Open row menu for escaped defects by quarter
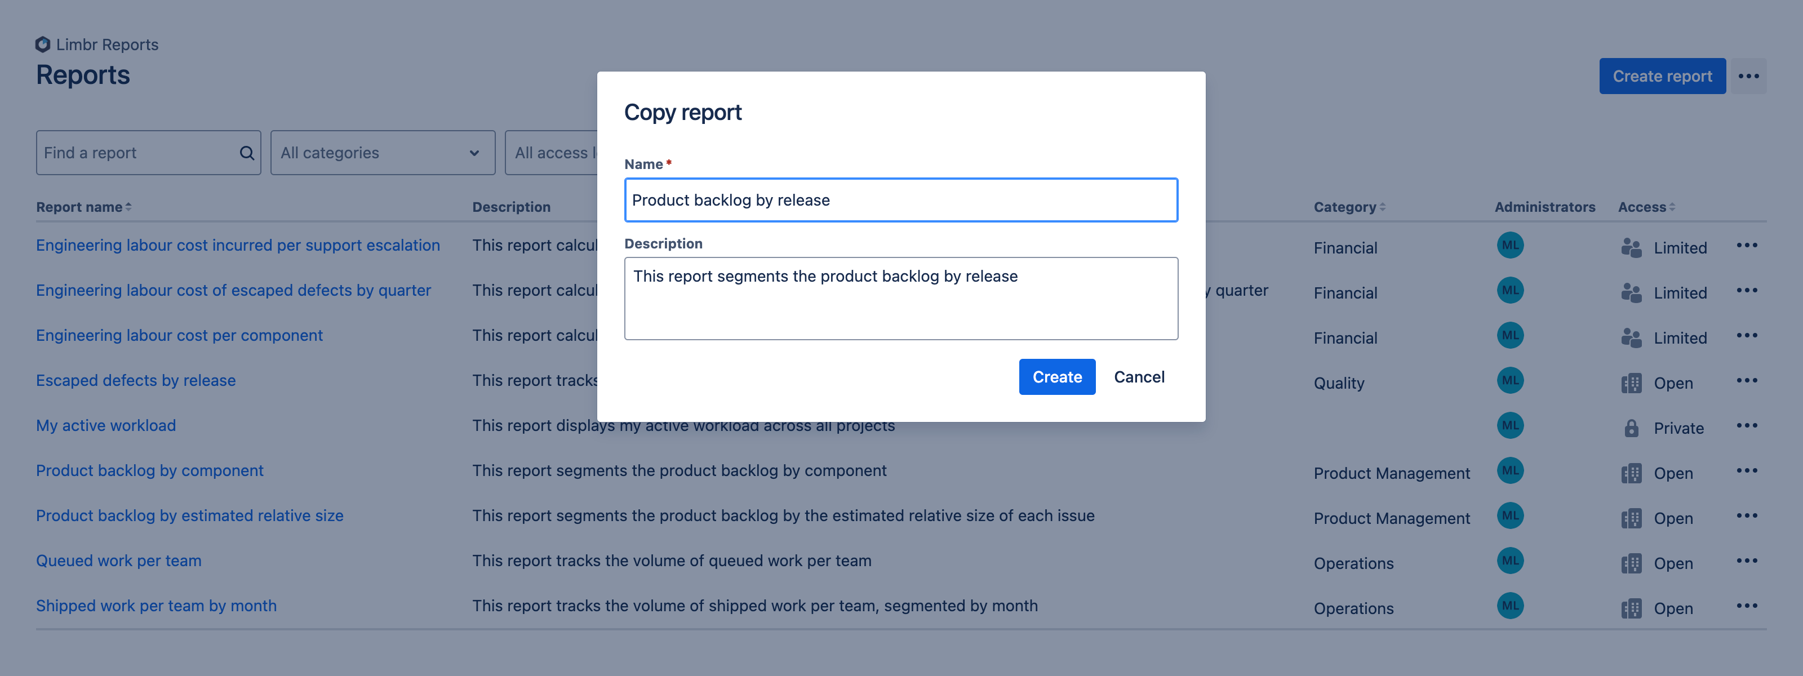 (x=1746, y=290)
